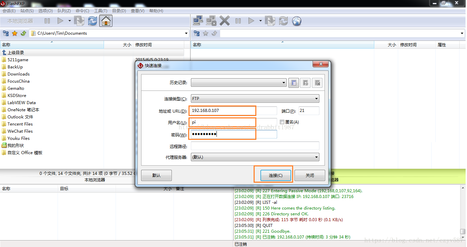Click the 用户名 field containing pi
467x247 pixels.
(234, 122)
